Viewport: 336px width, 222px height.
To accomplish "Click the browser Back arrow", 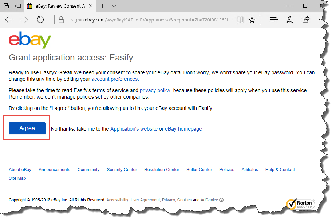I will click(9, 20).
